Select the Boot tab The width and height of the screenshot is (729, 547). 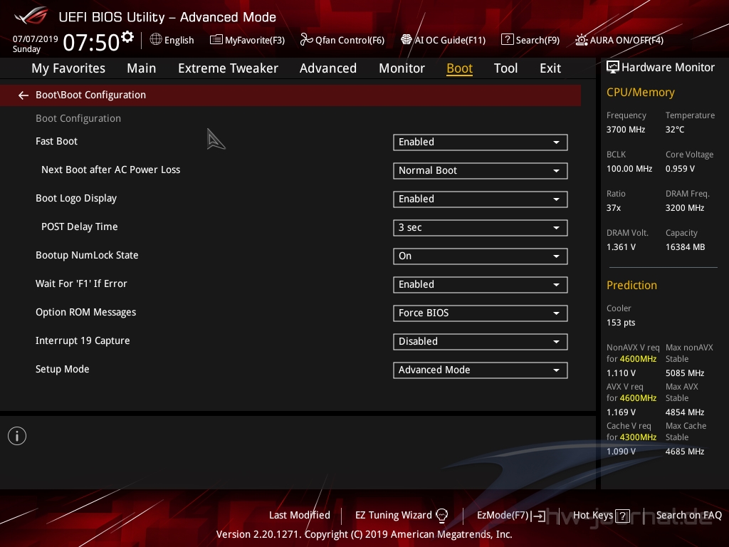pos(459,68)
